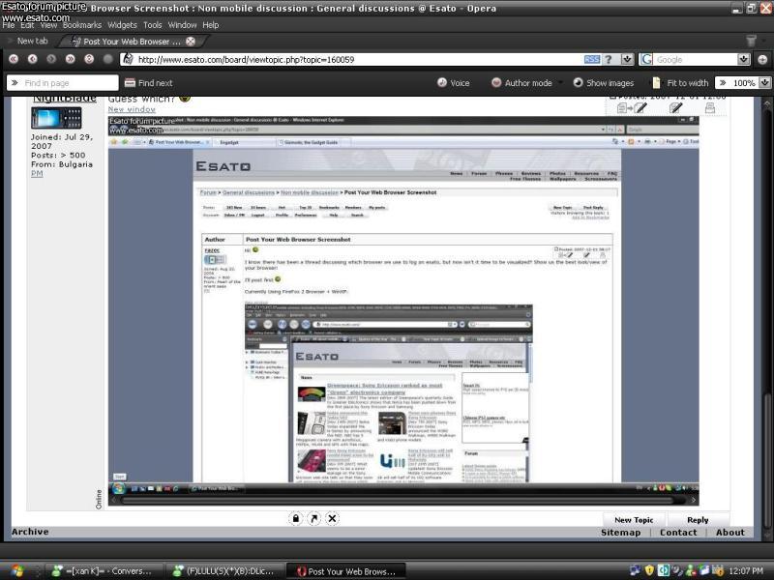Screen dimensions: 774x580
Task: Open the Sitemap link
Action: [620, 533]
